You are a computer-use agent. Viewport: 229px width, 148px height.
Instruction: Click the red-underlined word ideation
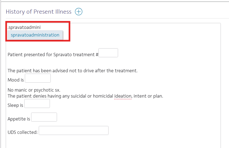pos(123,96)
